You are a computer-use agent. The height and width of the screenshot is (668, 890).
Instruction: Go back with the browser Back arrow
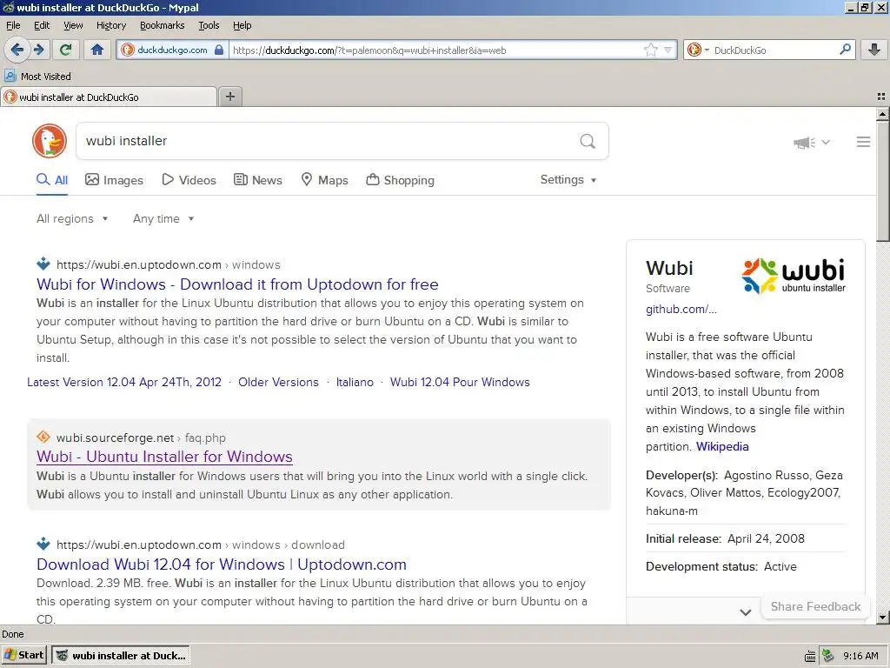(x=17, y=50)
